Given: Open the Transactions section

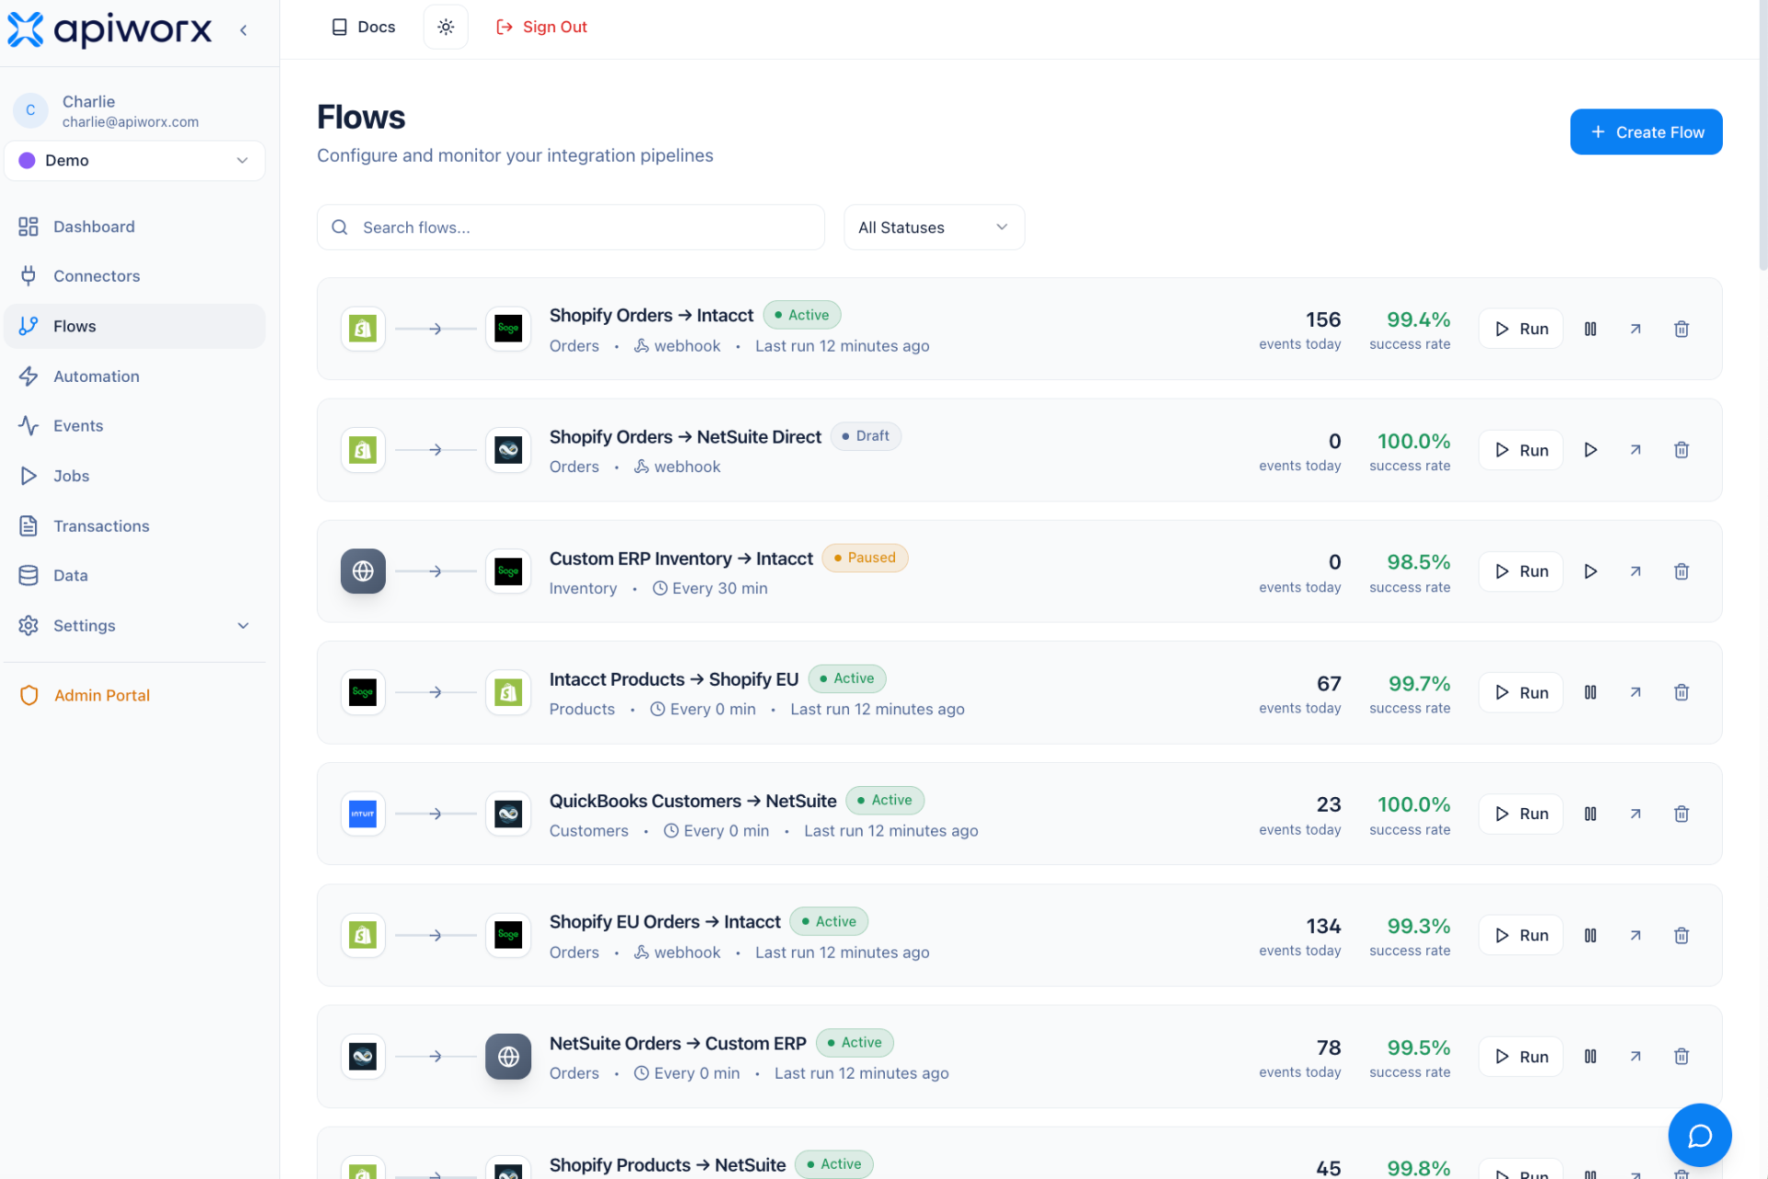Looking at the screenshot, I should (101, 526).
